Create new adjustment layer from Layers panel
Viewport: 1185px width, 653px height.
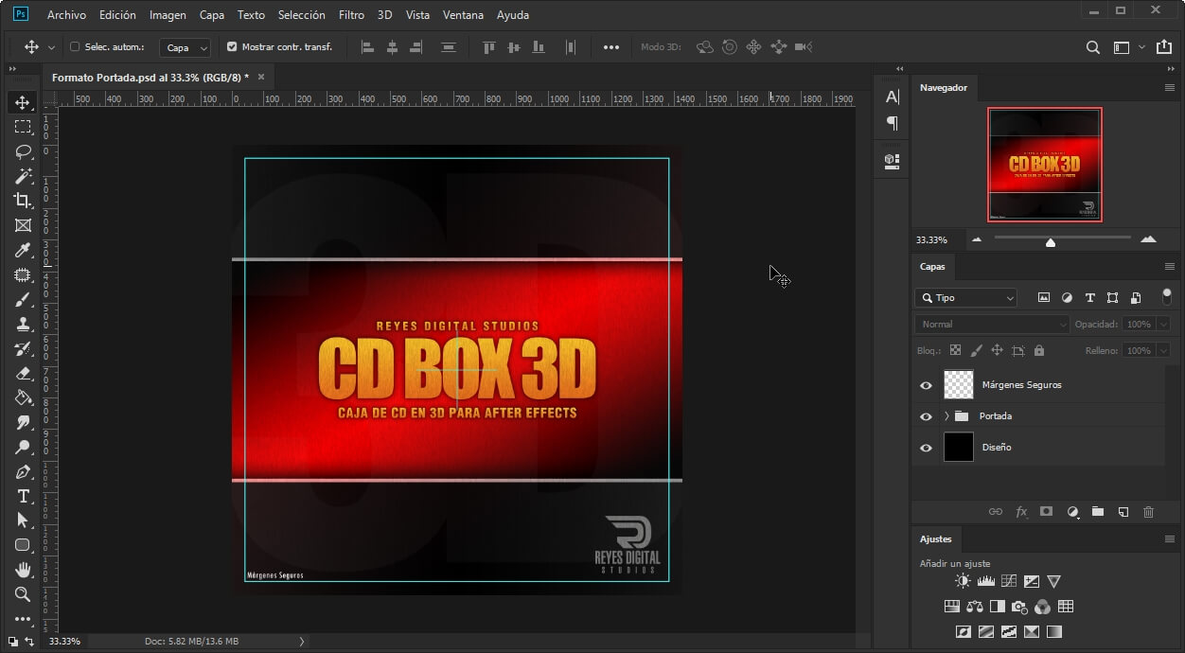tap(1072, 512)
